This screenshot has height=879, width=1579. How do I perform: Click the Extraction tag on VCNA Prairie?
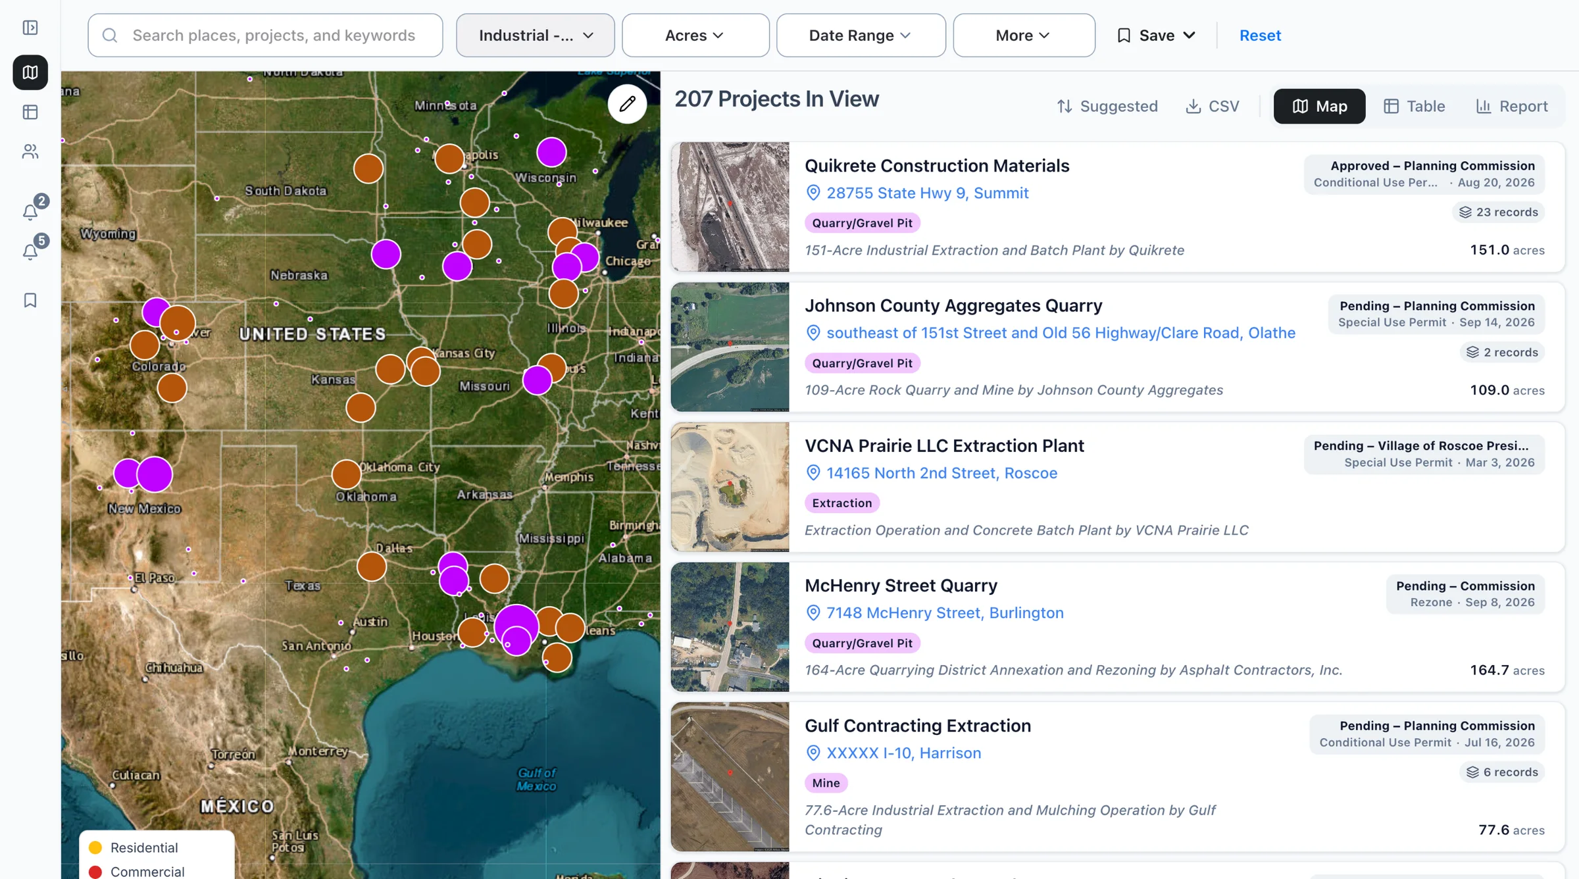[x=841, y=503]
